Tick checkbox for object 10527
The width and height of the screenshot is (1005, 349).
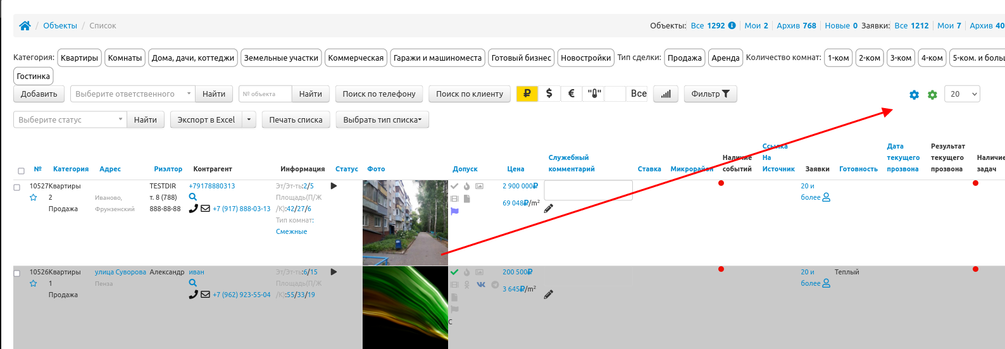pyautogui.click(x=17, y=187)
